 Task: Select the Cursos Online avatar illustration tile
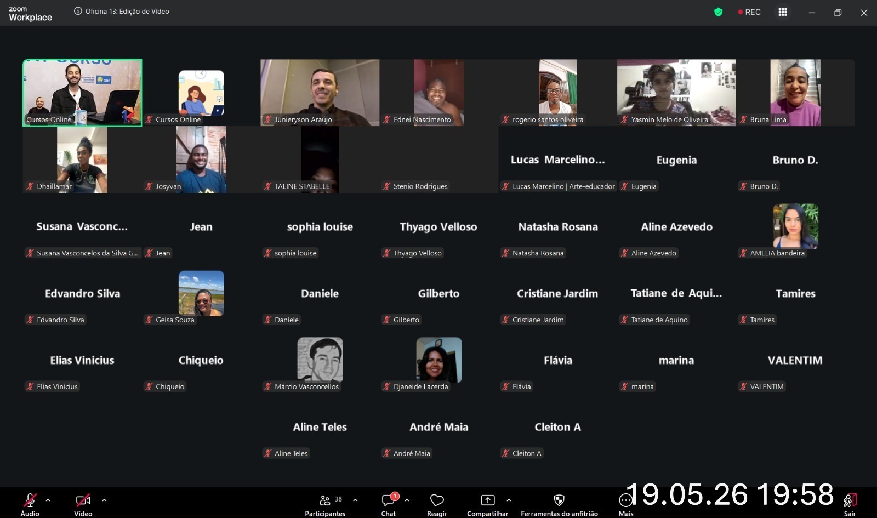tap(201, 93)
